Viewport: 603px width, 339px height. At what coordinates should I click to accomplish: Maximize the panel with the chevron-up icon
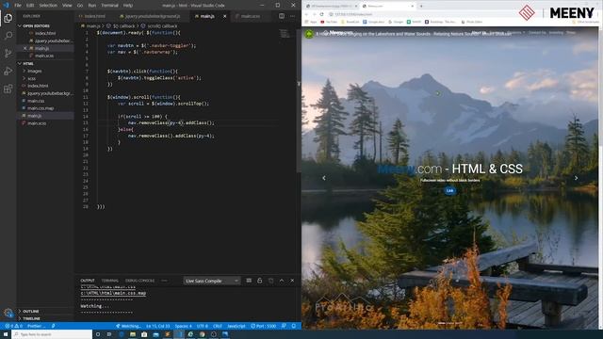pyautogui.click(x=282, y=281)
